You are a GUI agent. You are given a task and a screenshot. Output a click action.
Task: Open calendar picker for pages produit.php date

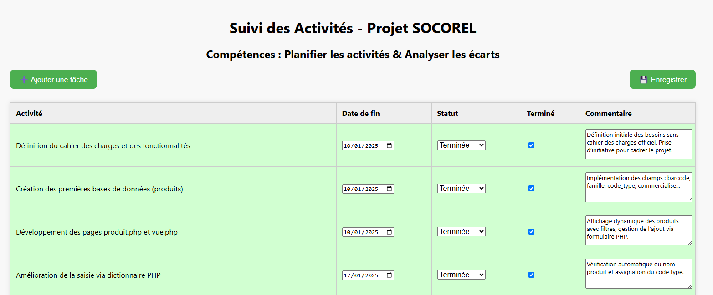(x=389, y=232)
